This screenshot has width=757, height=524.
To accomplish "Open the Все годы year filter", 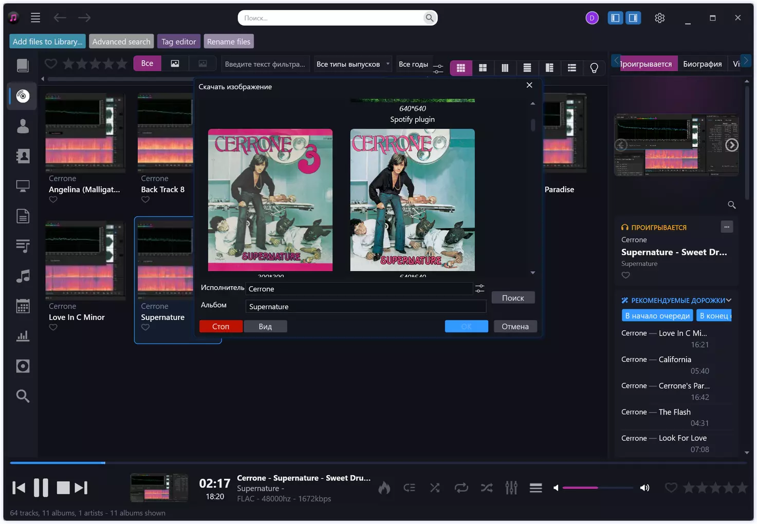I will tap(413, 64).
